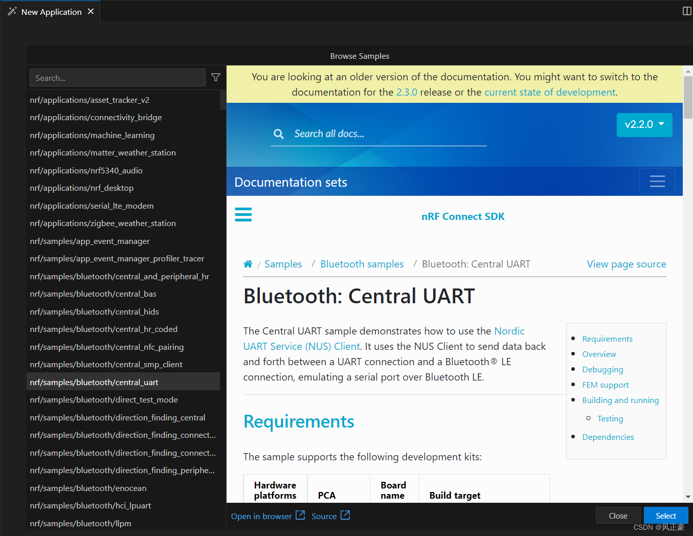The height and width of the screenshot is (536, 693).
Task: Click the Close button
Action: pos(618,516)
